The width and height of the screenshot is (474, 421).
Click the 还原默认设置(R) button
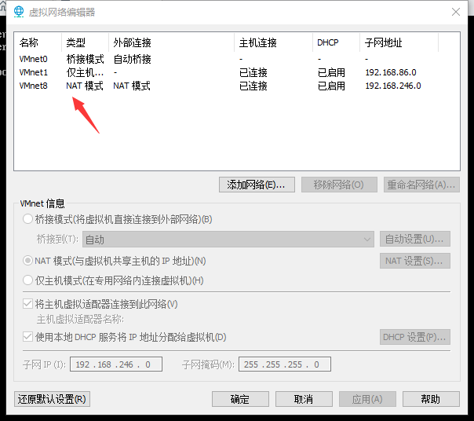(x=52, y=399)
